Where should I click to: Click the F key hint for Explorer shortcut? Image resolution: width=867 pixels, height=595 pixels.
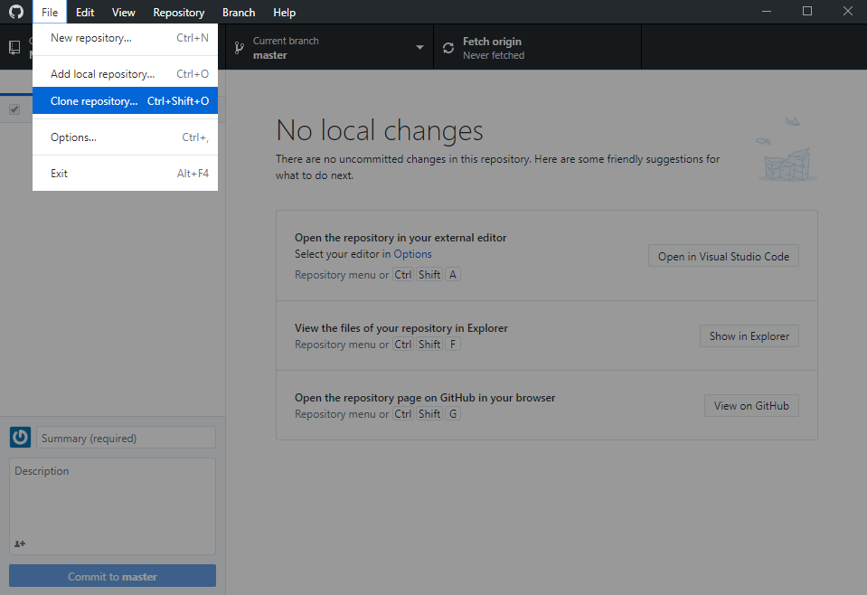point(453,344)
